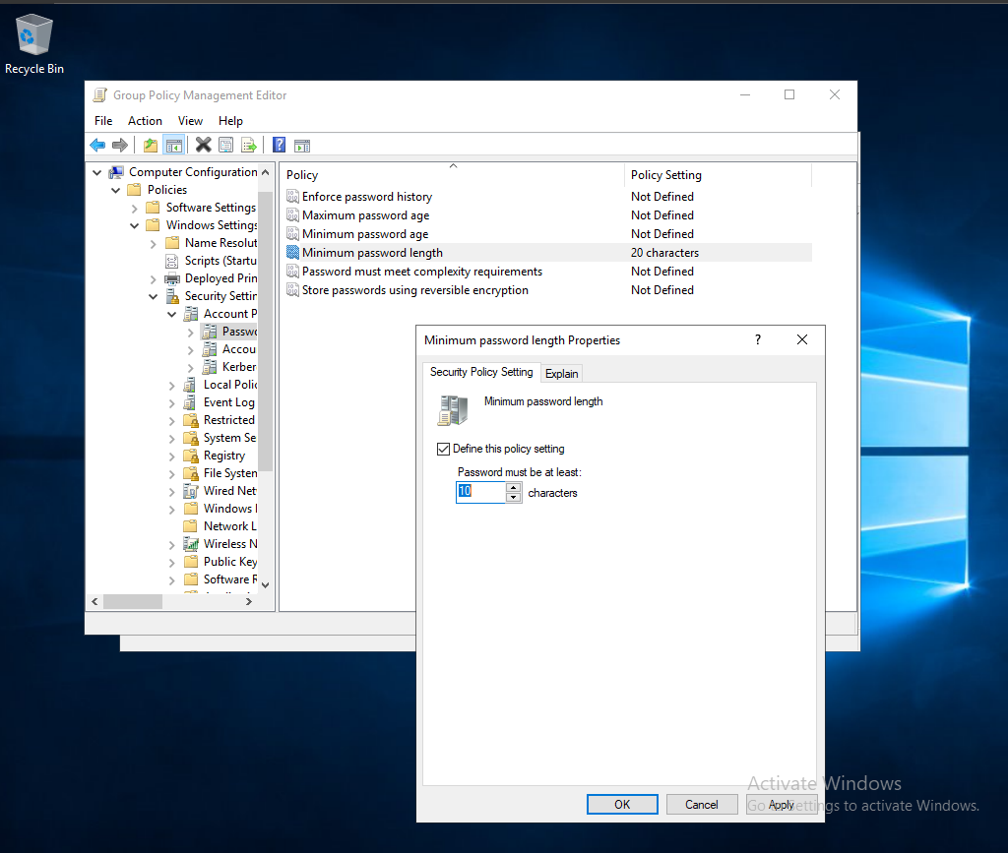This screenshot has width=1008, height=853.
Task: Collapse the Windows Settings node
Action: click(134, 225)
